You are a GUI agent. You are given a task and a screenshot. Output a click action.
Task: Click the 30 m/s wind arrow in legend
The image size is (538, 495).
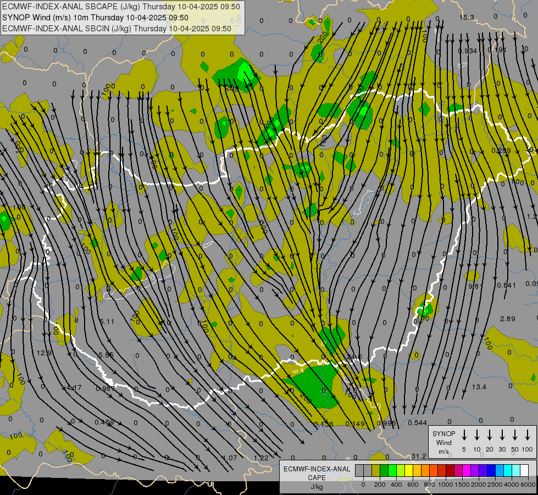(x=502, y=435)
